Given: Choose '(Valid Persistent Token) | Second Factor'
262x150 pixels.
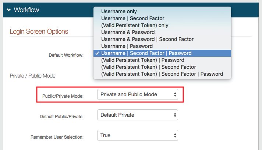Looking at the screenshot, I should (148, 67).
